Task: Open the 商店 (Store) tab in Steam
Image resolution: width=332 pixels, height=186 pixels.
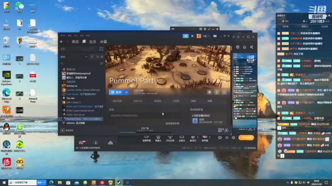Action: click(75, 42)
